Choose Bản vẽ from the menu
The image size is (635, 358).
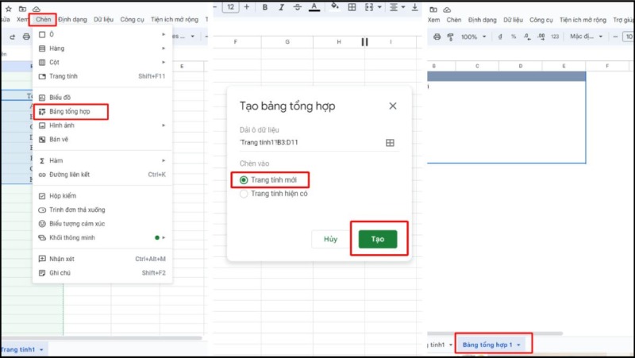click(102, 140)
